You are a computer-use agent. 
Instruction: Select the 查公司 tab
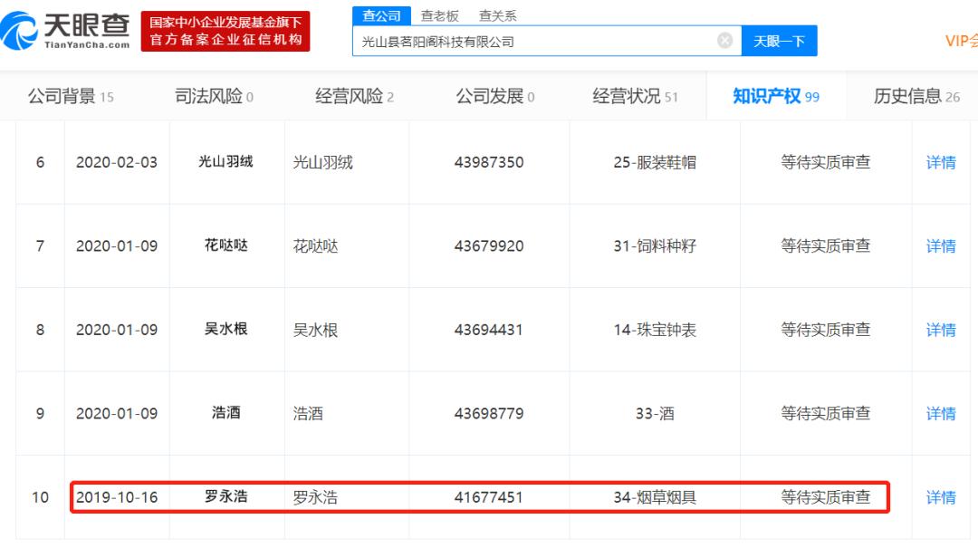tap(381, 14)
